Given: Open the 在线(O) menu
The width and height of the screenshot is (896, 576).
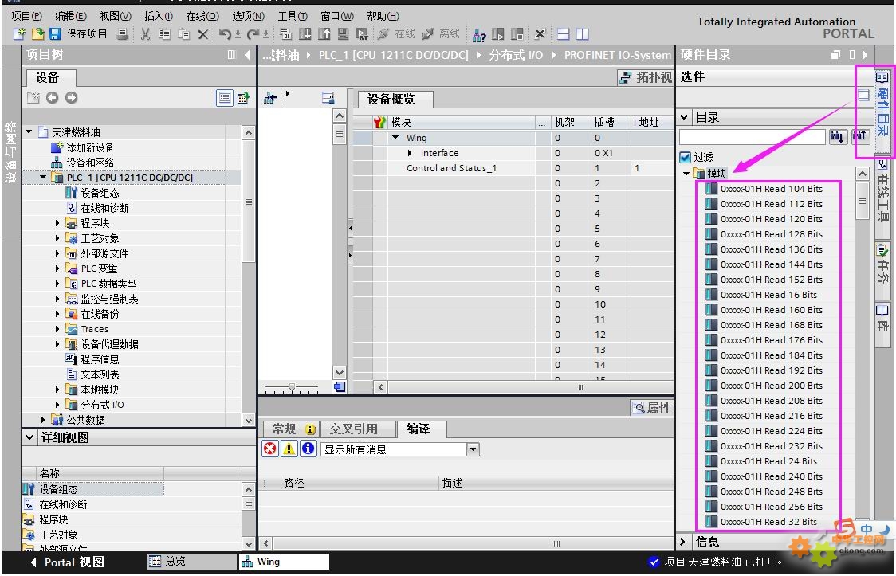Looking at the screenshot, I should 202,16.
